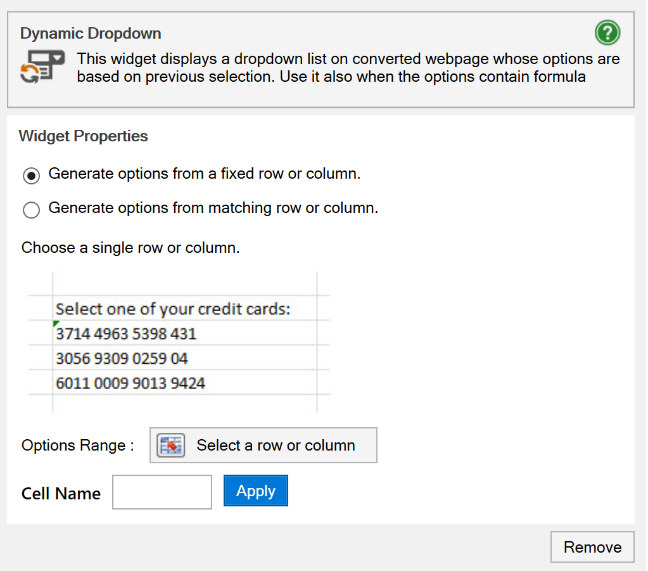The image size is (648, 571).
Task: Focus the Cell Name text field
Action: tap(162, 492)
